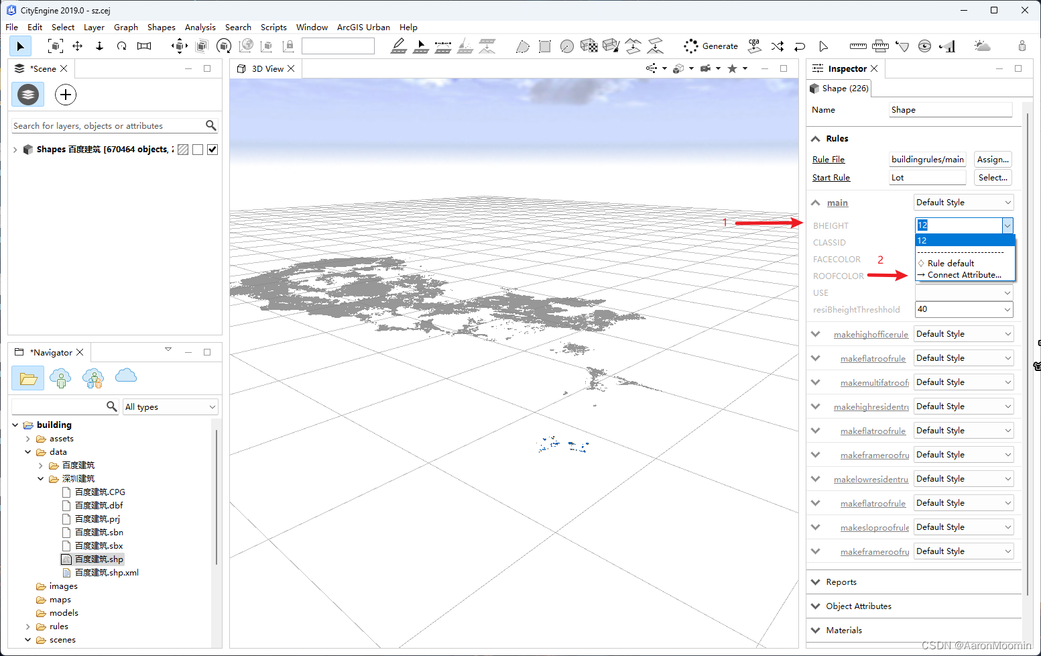The image size is (1041, 656).
Task: Select the arrow Selection tool
Action: (x=20, y=46)
